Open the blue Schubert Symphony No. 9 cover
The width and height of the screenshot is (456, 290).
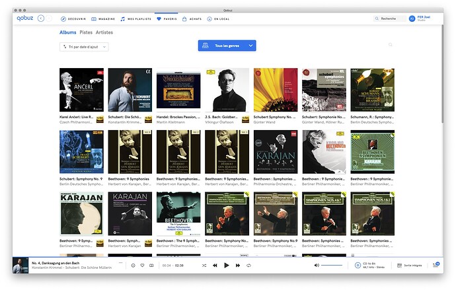81,152
